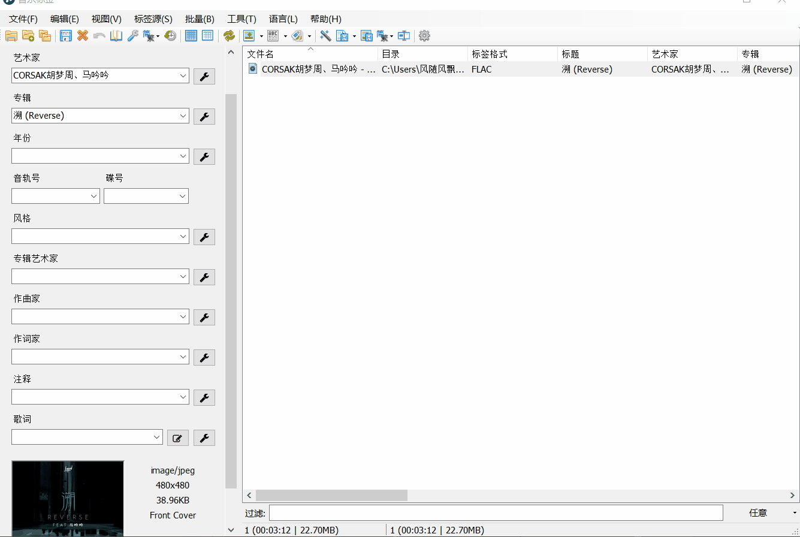Click the 过滤 filter input field
800x537 pixels.
click(x=496, y=513)
